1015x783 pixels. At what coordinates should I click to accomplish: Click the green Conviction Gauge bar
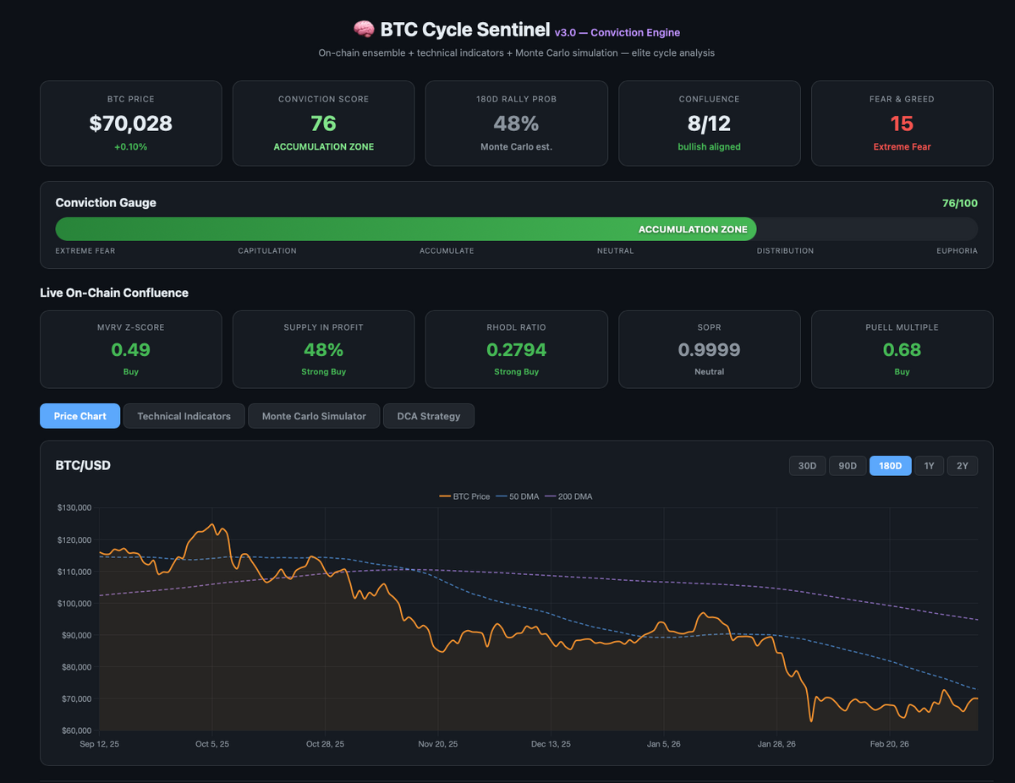[x=405, y=229]
